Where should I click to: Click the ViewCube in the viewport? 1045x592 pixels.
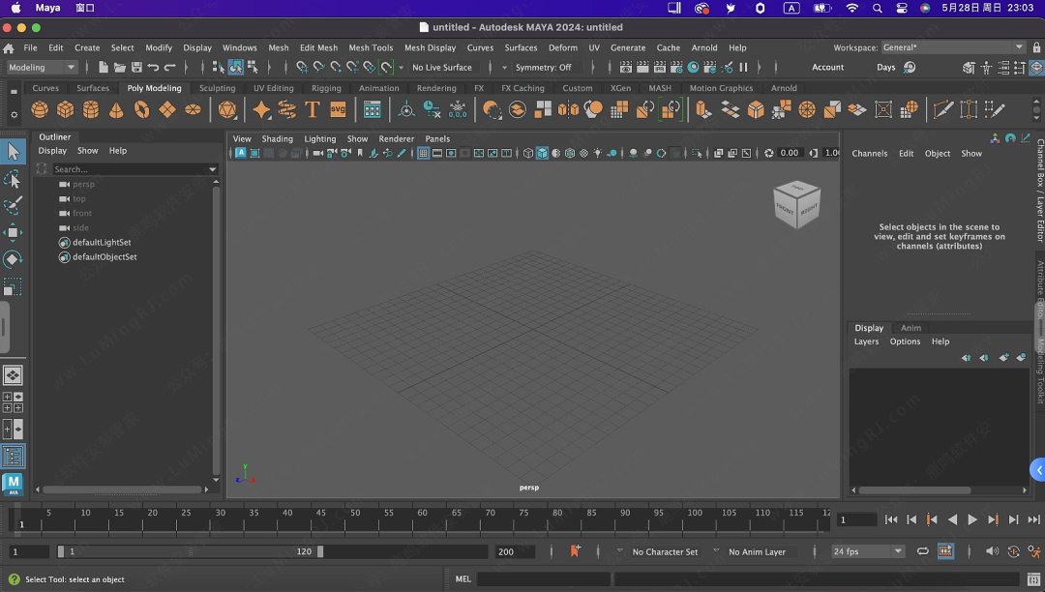(x=796, y=204)
